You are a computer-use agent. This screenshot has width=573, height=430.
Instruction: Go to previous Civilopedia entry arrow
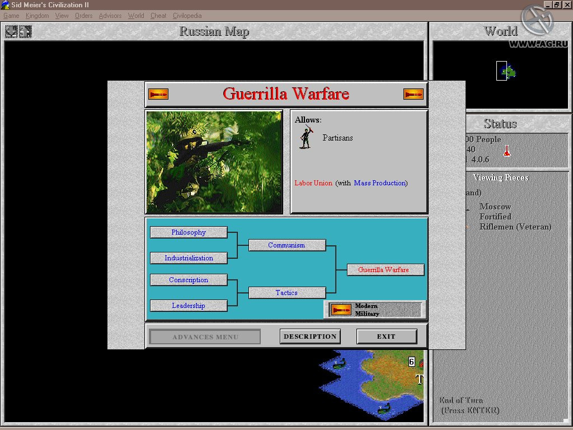point(158,94)
